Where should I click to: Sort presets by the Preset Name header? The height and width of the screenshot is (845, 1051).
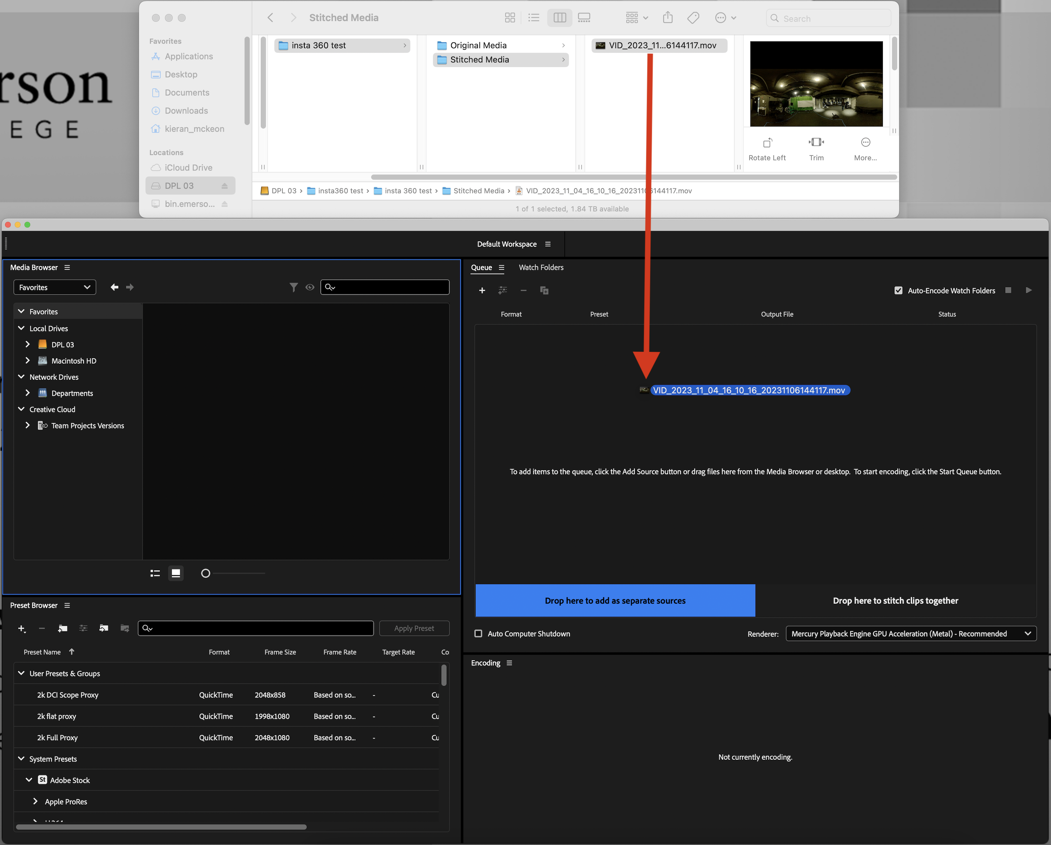(x=42, y=652)
